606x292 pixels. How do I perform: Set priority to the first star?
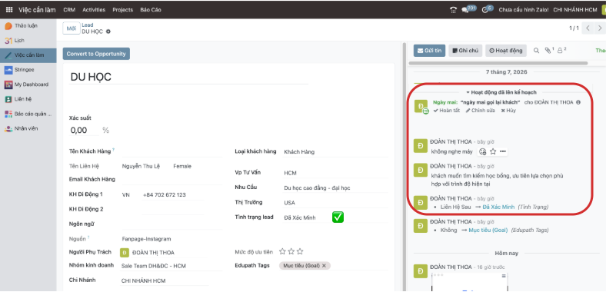coord(282,252)
